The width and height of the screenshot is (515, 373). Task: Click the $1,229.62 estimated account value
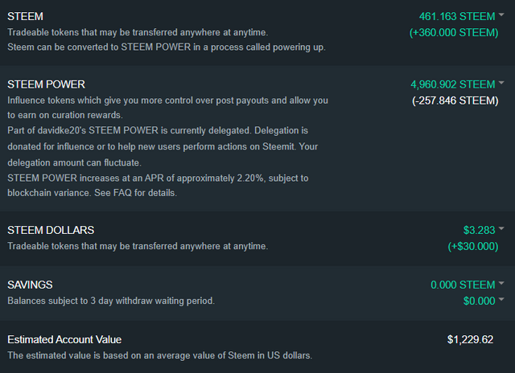click(x=470, y=339)
